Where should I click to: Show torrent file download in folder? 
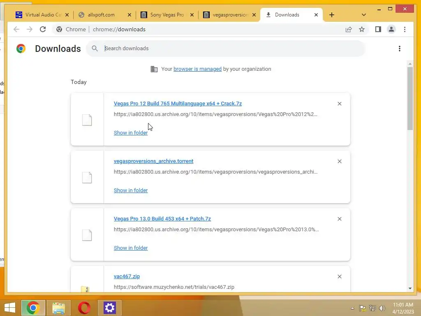(131, 190)
